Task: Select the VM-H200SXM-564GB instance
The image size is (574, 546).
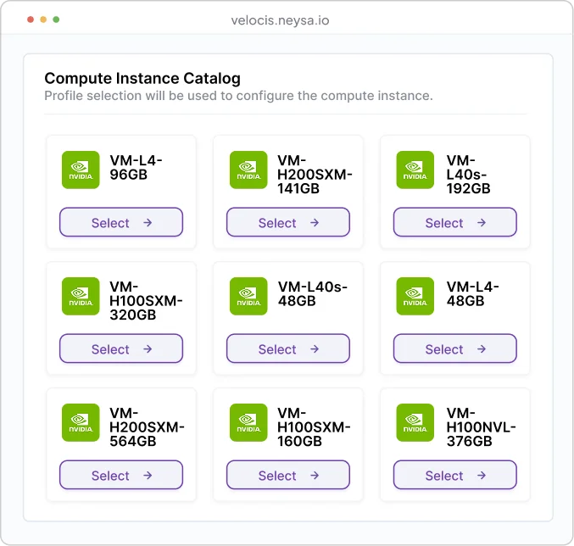Action: pyautogui.click(x=121, y=475)
